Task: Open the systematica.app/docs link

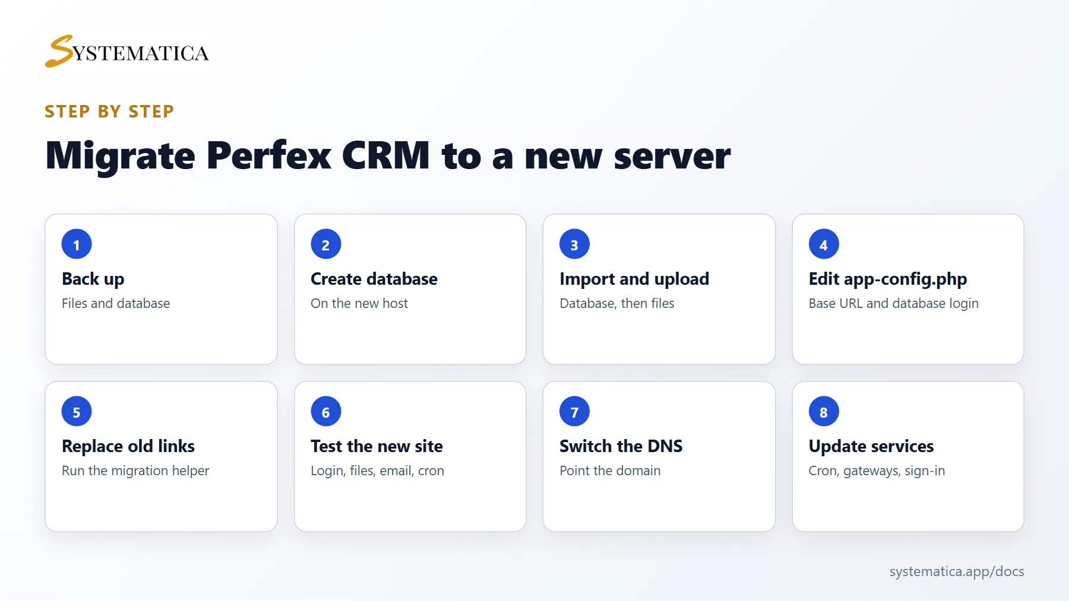Action: pos(957,571)
